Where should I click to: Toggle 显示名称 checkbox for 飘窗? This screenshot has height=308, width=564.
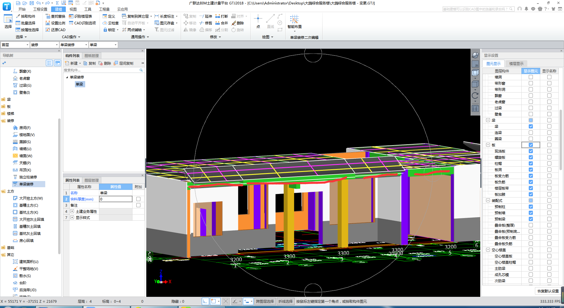point(549,96)
